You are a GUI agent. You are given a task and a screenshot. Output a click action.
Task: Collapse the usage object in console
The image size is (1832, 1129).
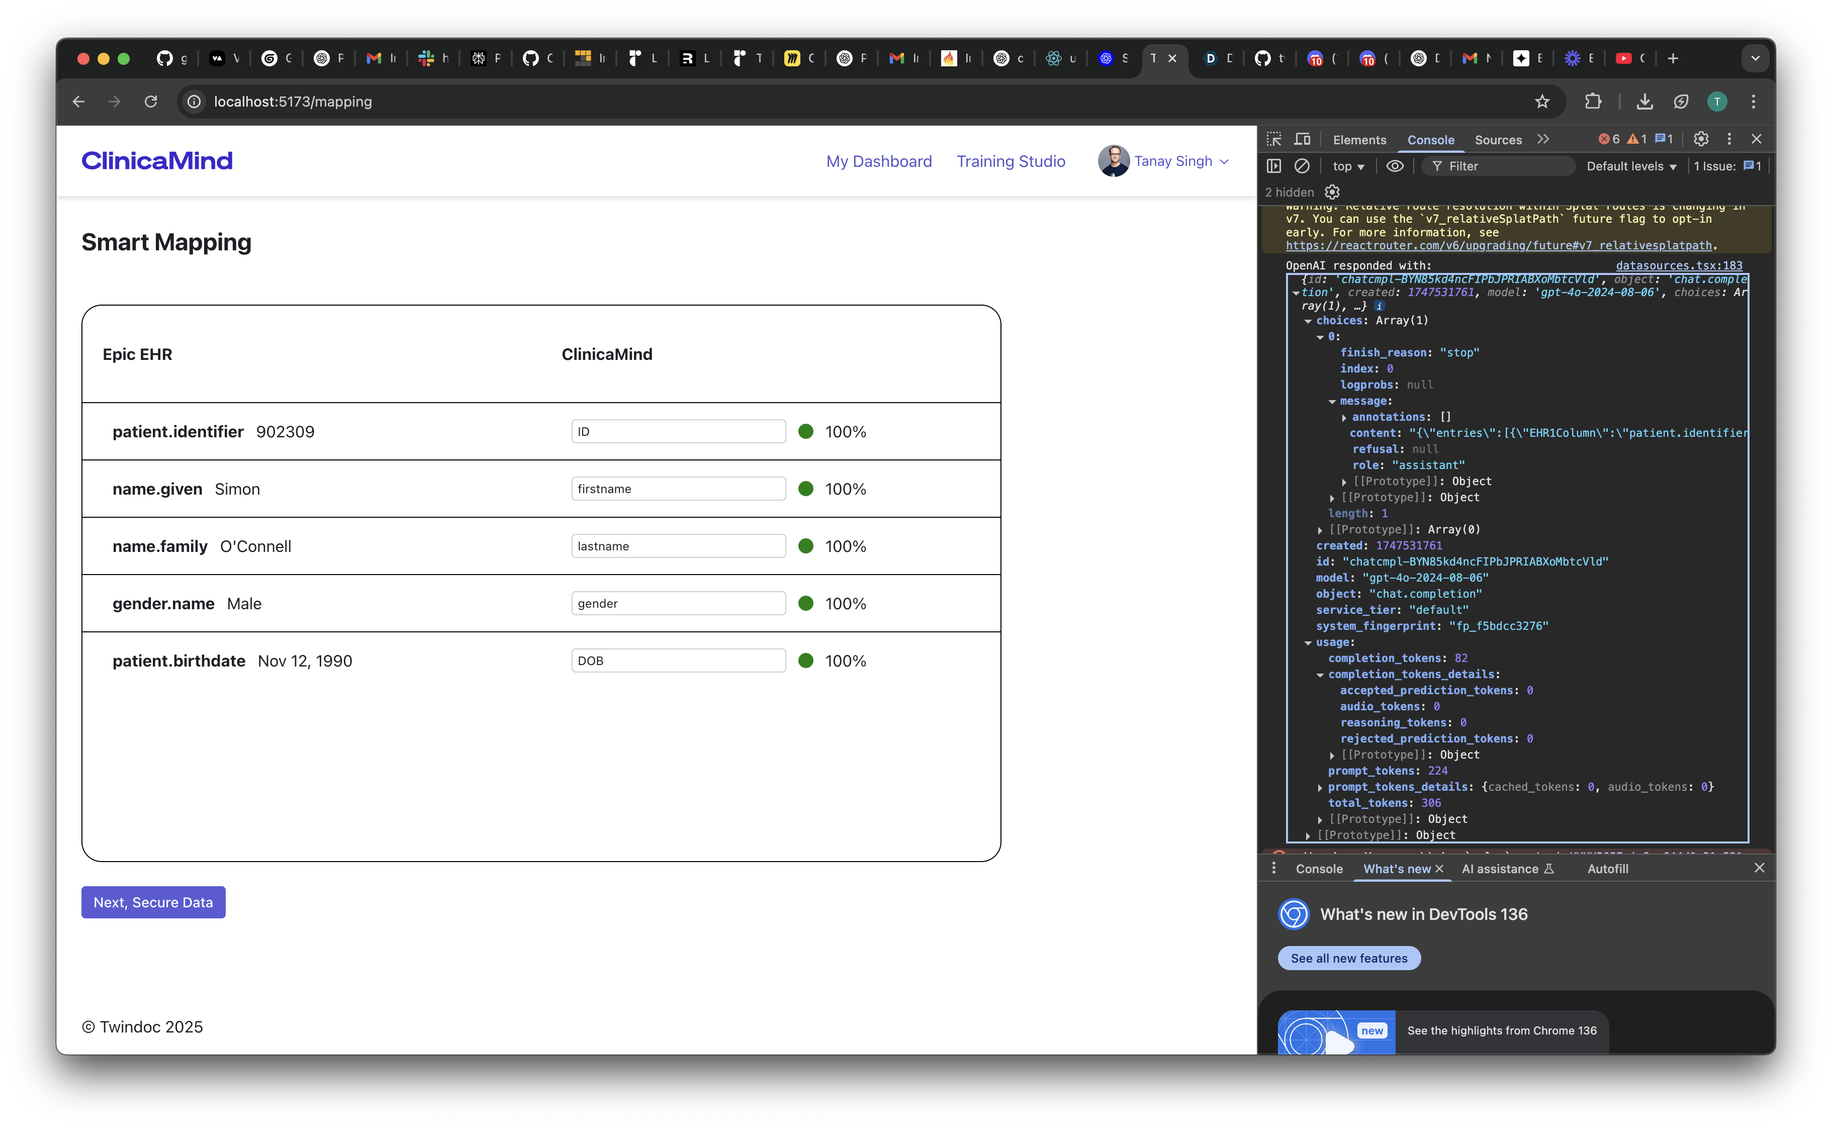click(x=1309, y=642)
